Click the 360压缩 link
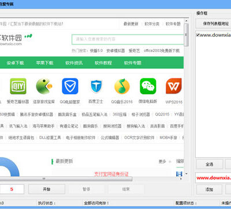Image resolution: width=231 pixels, height=209 pixels. (x=120, y=114)
